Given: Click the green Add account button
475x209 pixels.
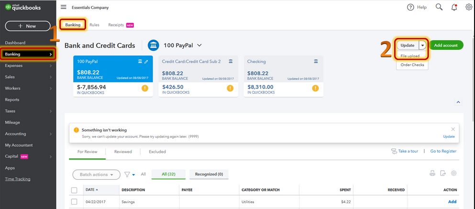Looking at the screenshot, I should click(446, 45).
